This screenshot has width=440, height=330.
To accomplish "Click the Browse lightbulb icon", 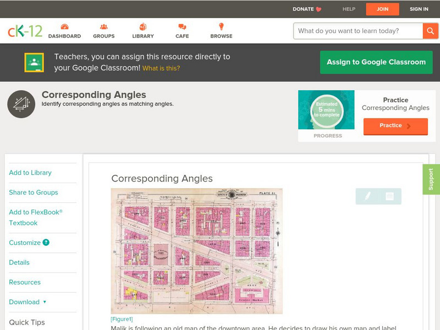I will tap(222, 26).
